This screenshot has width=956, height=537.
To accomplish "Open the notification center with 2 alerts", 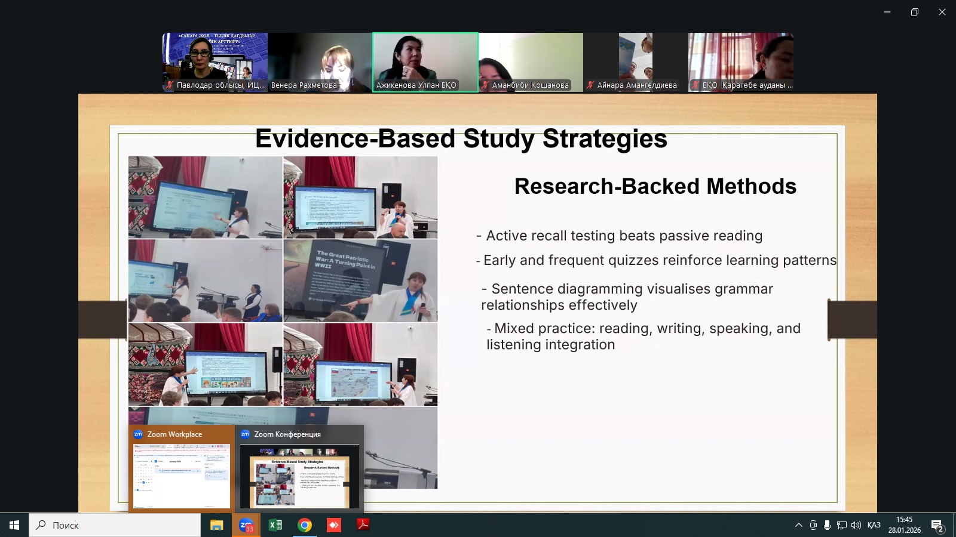I will point(937,525).
